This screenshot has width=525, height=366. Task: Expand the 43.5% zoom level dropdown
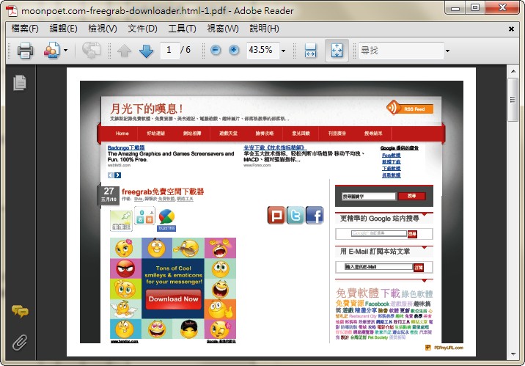pyautogui.click(x=283, y=51)
